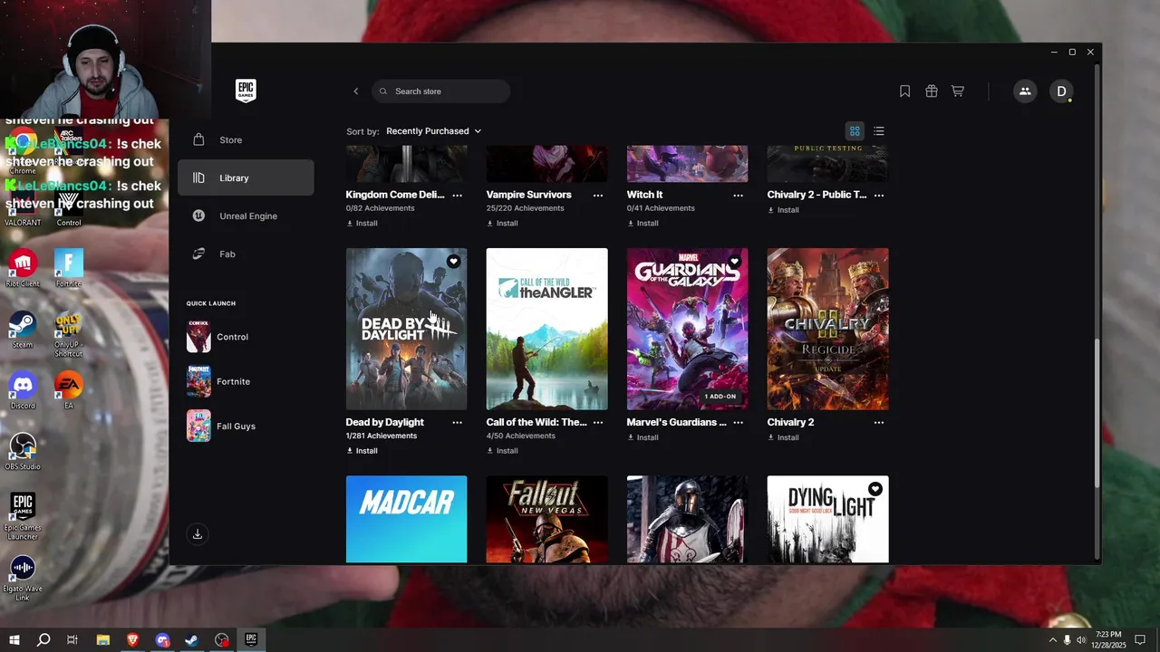Open Dying Light game tile

(x=827, y=520)
